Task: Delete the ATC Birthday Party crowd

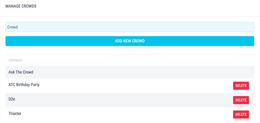Action: tap(241, 86)
